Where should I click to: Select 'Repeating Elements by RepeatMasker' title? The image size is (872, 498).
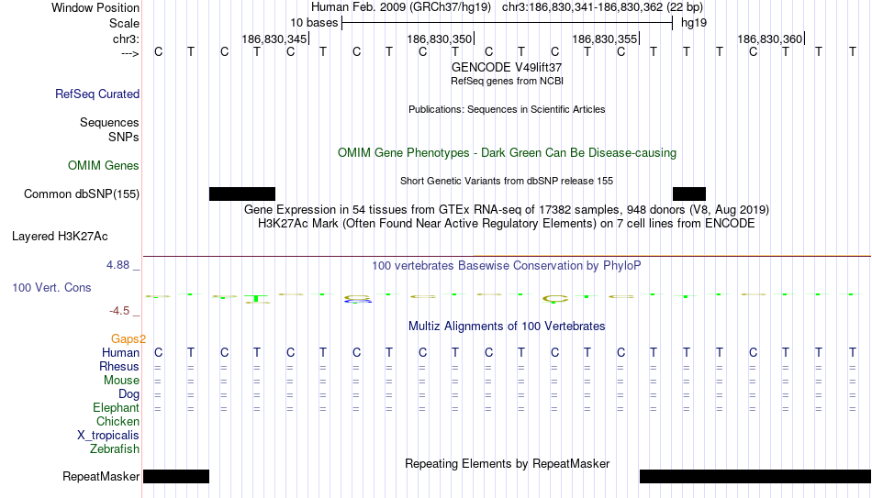point(508,463)
